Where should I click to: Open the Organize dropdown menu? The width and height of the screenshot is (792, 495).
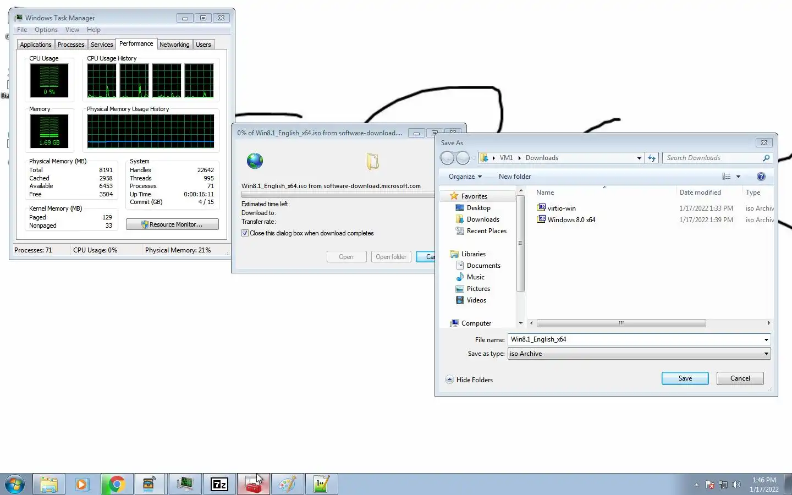[x=465, y=177]
